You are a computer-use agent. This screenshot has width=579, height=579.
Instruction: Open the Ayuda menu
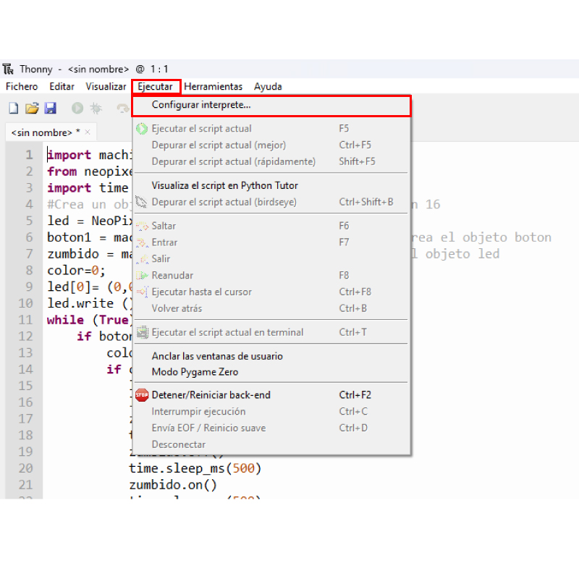tap(268, 87)
